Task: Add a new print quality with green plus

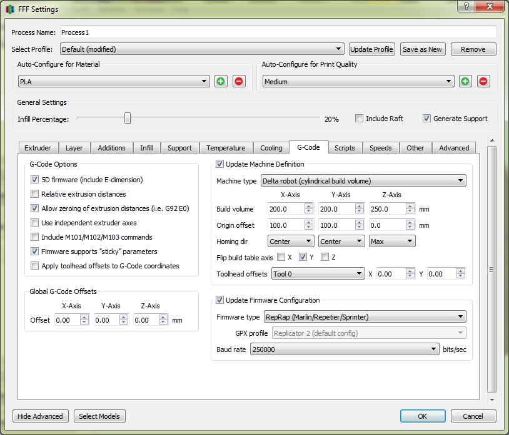Action: (x=465, y=81)
